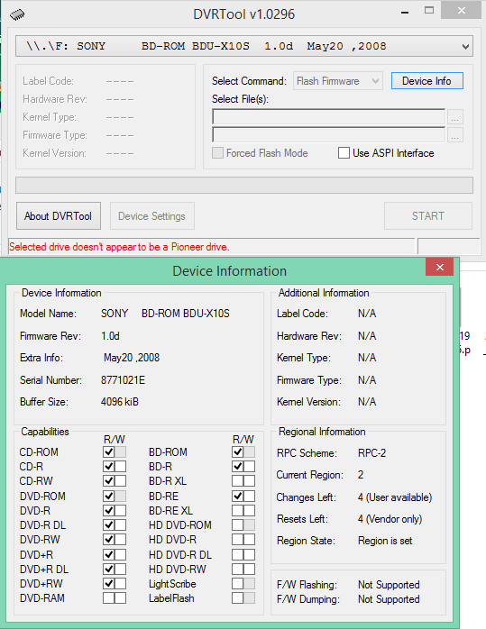Click the flashing progress bar
This screenshot has height=629, width=486.
click(x=244, y=186)
